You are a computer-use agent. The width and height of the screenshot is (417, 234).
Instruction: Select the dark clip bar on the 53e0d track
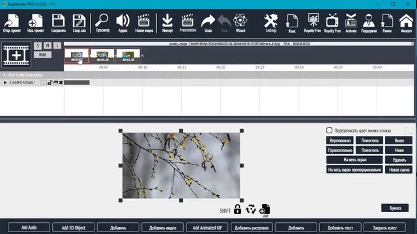pos(77,83)
